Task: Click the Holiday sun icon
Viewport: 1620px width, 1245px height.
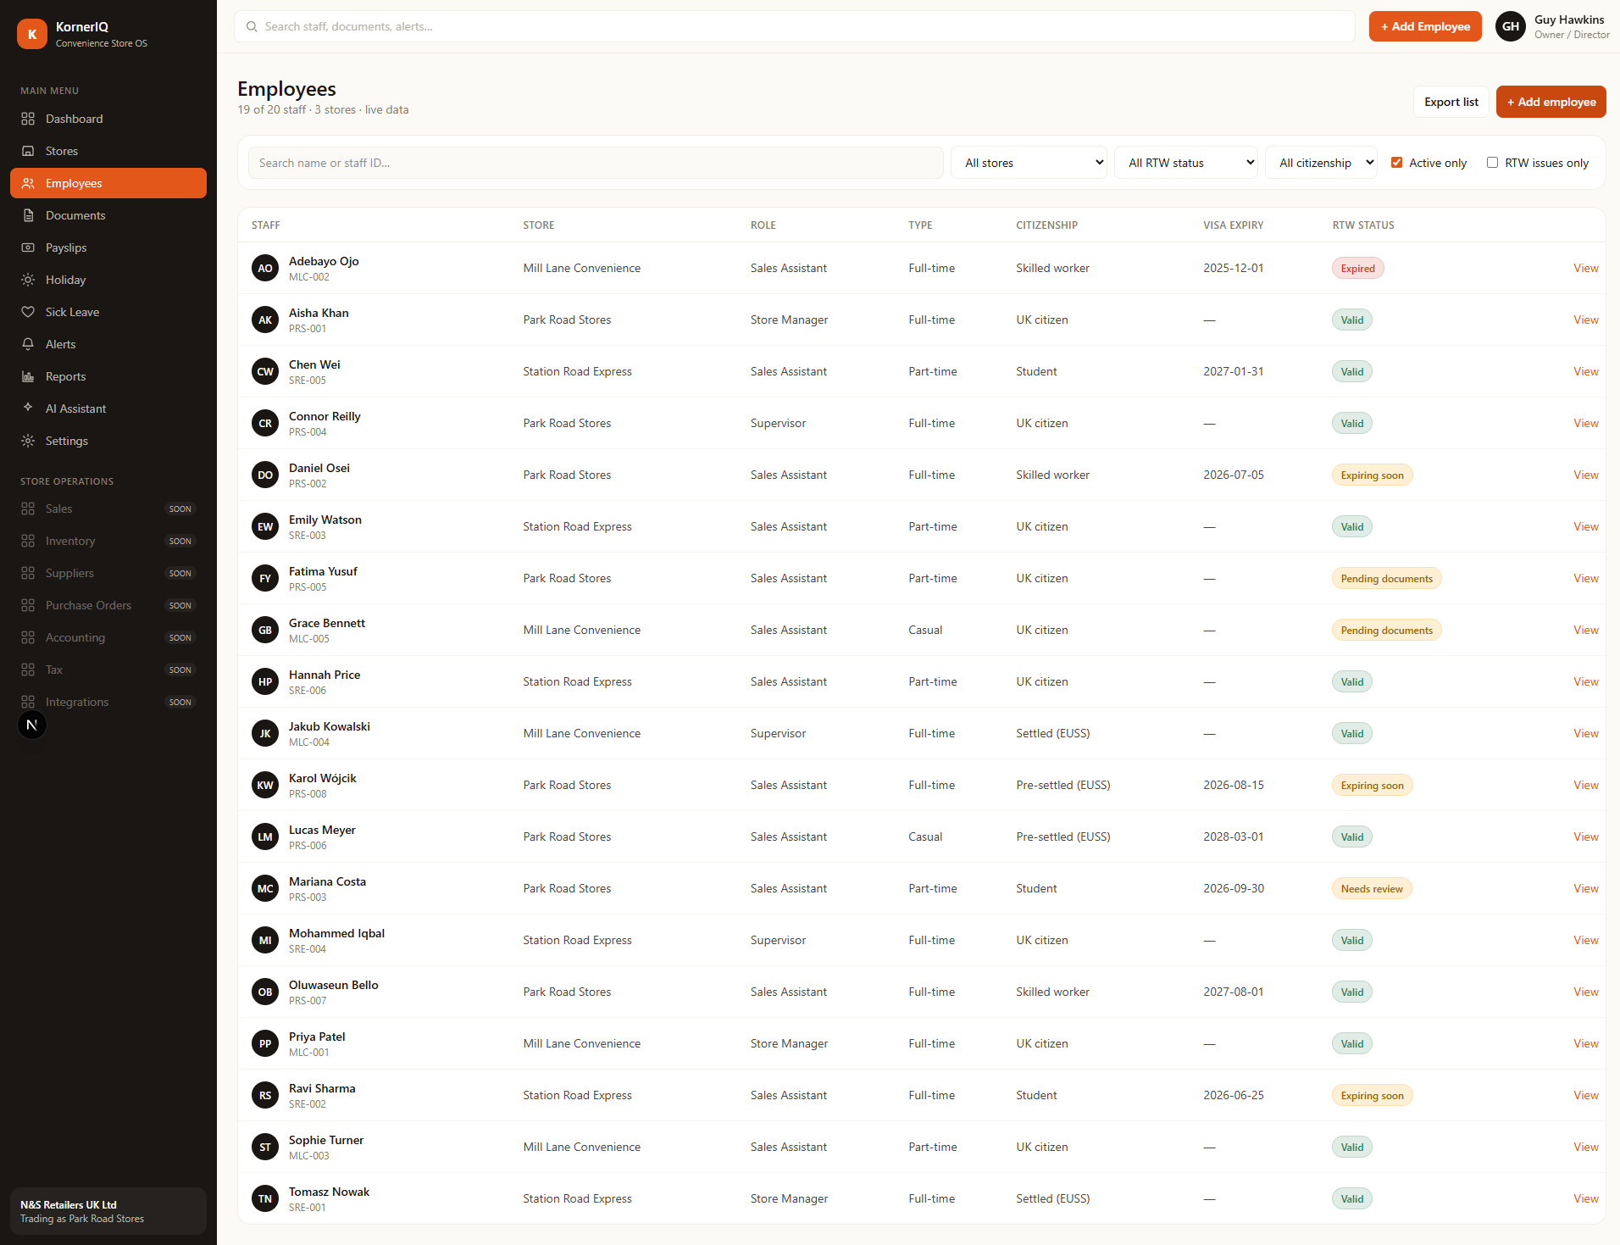Action: click(28, 280)
